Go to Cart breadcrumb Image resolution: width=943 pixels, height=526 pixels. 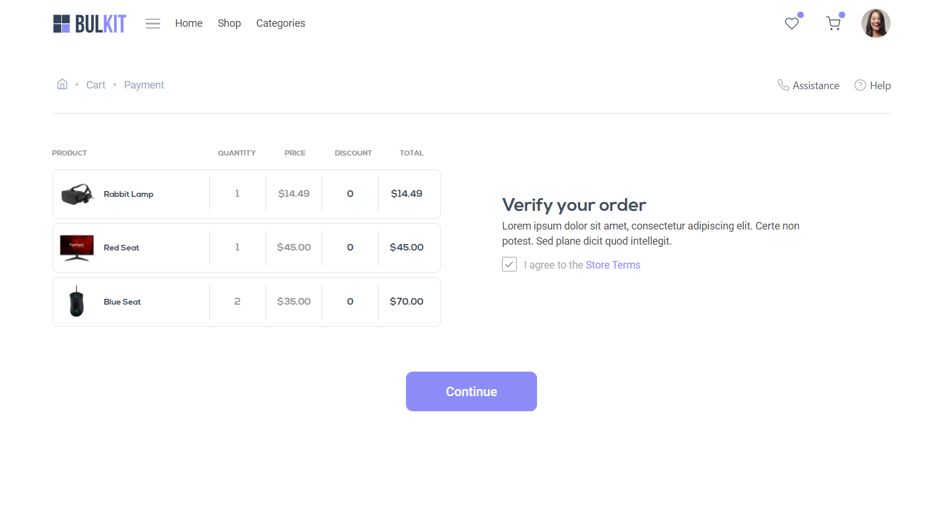[96, 85]
